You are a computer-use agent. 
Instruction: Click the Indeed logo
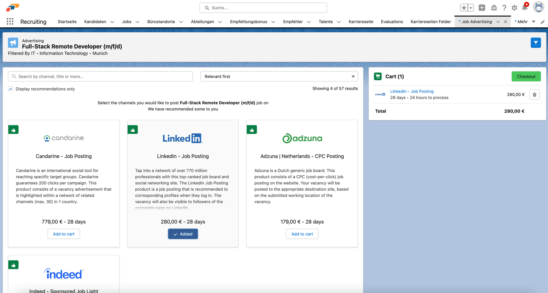(x=64, y=274)
